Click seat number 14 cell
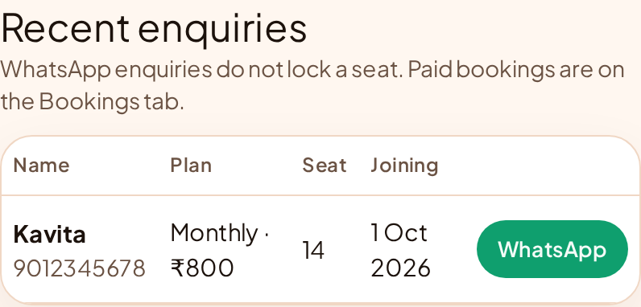This screenshot has height=307, width=641. click(x=313, y=250)
